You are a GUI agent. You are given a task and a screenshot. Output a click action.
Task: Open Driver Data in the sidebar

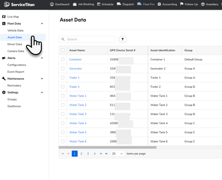[x=15, y=44]
